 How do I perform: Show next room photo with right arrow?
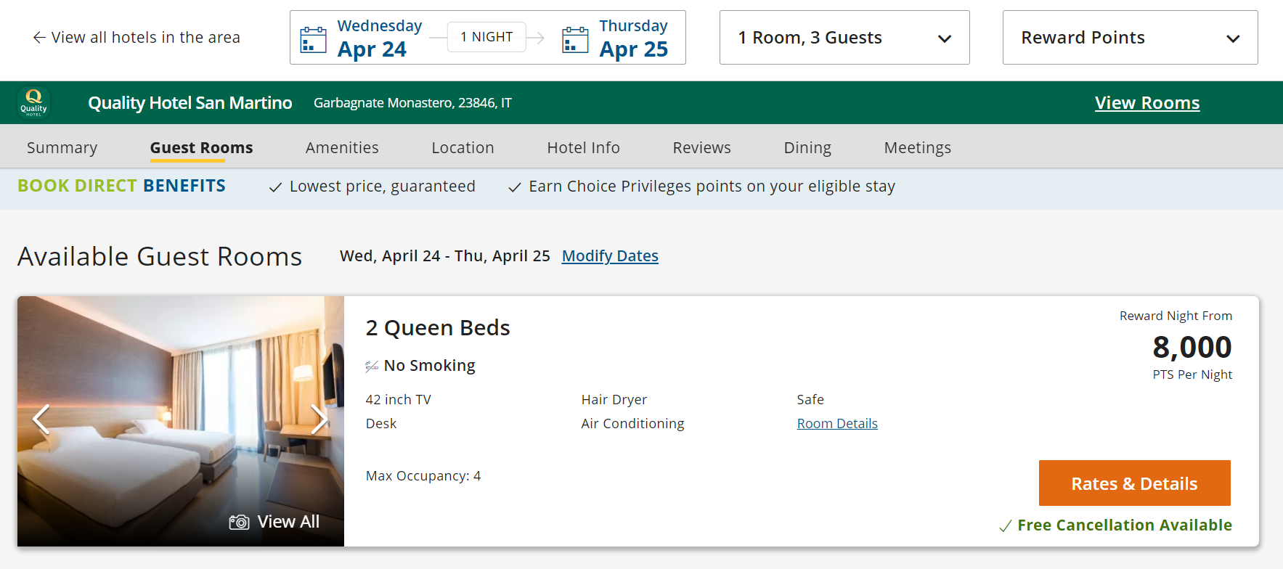[319, 419]
